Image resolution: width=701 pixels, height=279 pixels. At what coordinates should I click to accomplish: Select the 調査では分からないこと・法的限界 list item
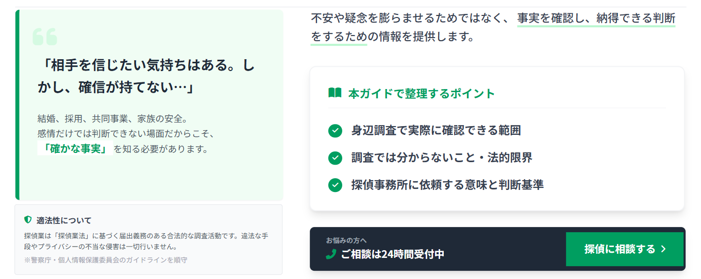point(442,158)
